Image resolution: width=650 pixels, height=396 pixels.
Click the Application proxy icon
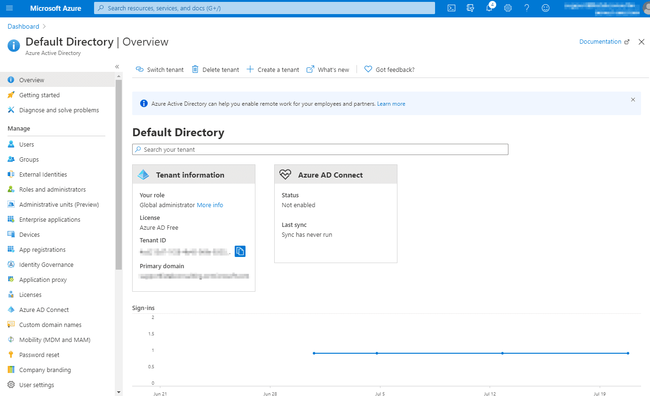coord(11,280)
